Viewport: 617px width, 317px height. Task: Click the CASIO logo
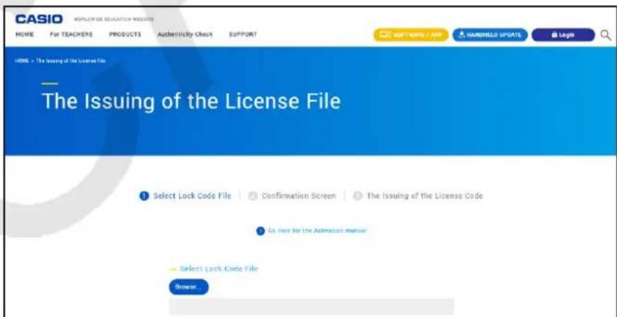[39, 19]
